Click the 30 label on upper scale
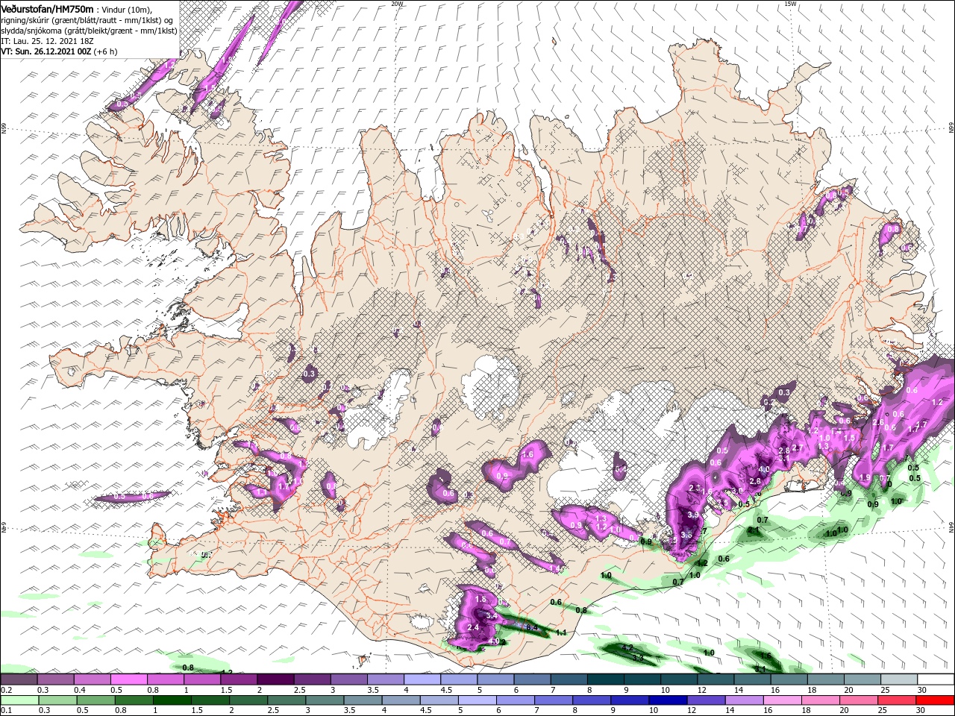The image size is (955, 716). (922, 689)
